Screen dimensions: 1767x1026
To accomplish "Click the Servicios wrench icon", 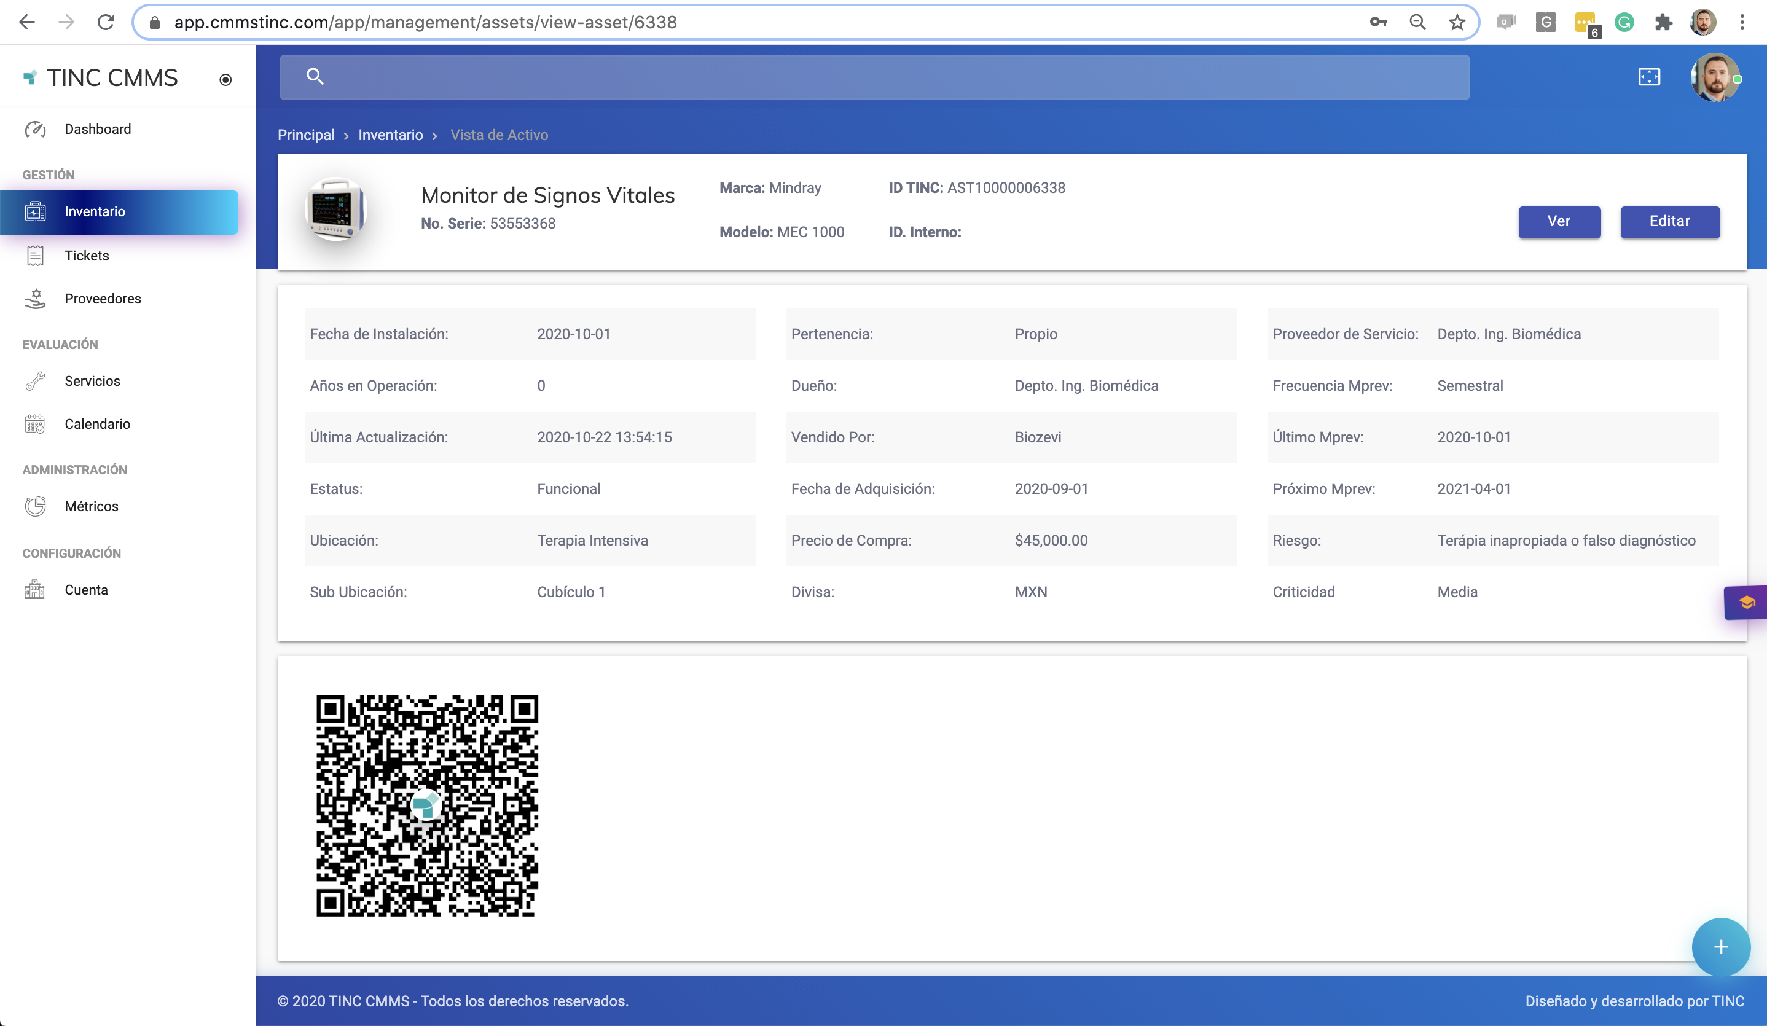I will point(35,381).
